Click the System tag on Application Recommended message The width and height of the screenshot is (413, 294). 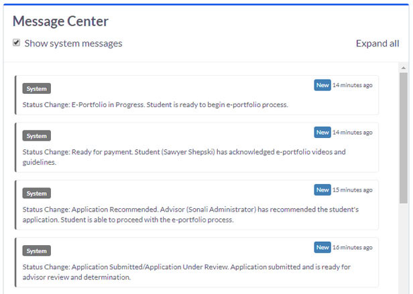coord(37,194)
